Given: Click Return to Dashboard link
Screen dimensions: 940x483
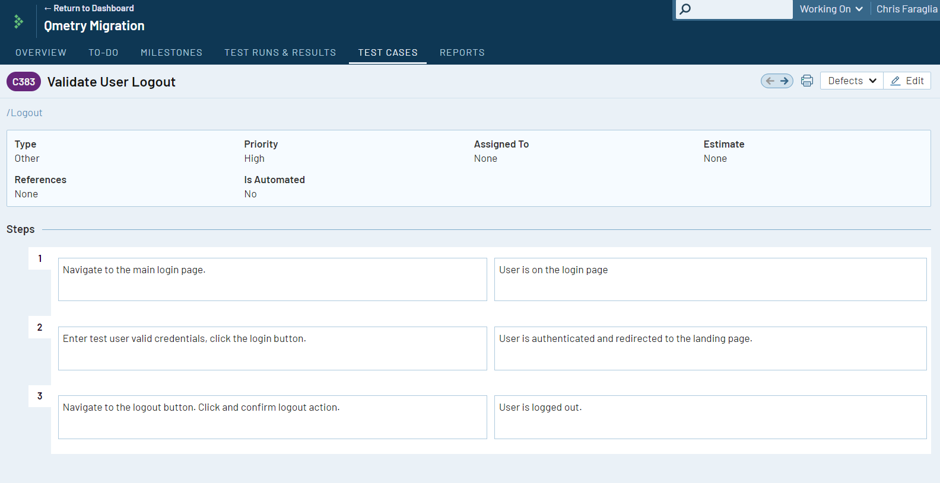Looking at the screenshot, I should (x=89, y=8).
